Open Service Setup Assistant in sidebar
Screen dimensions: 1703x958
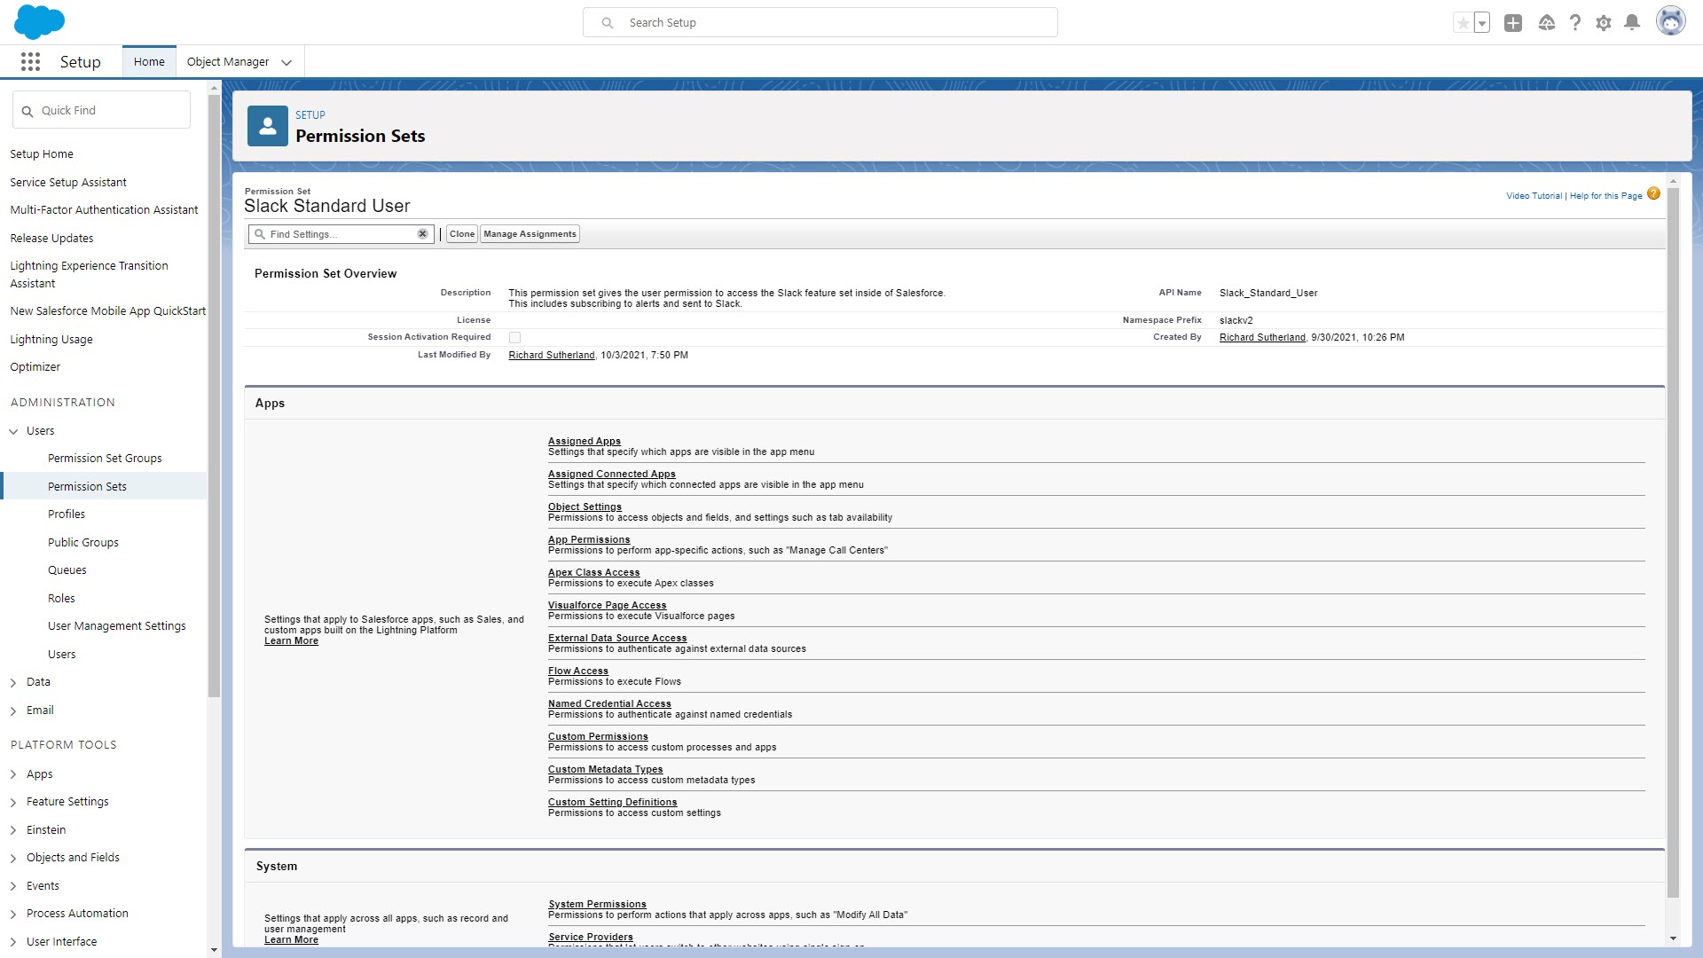[68, 183]
